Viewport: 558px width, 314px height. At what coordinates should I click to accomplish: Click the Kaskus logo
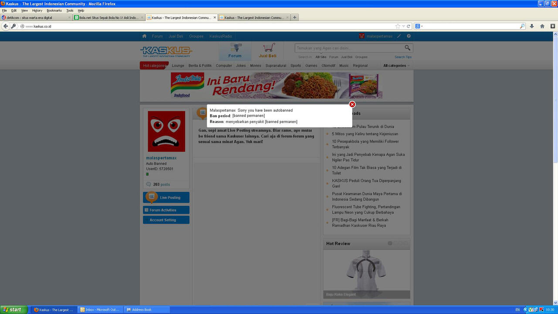[166, 51]
